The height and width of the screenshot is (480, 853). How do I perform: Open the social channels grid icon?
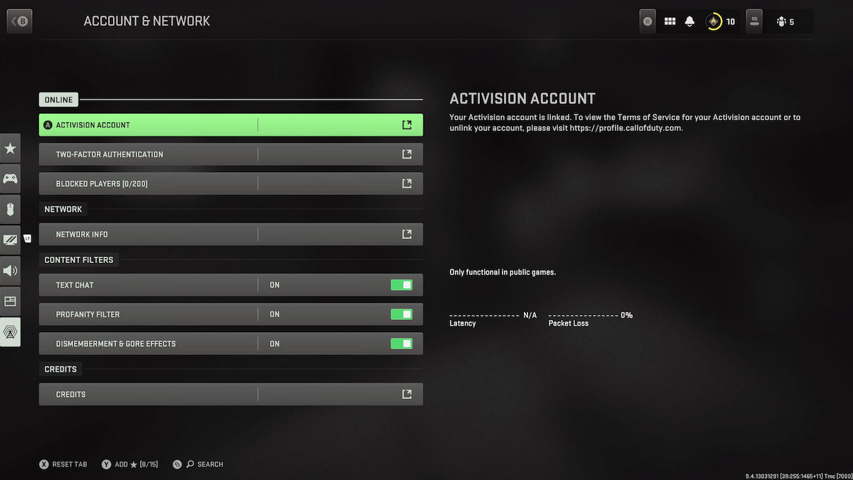[x=669, y=21]
